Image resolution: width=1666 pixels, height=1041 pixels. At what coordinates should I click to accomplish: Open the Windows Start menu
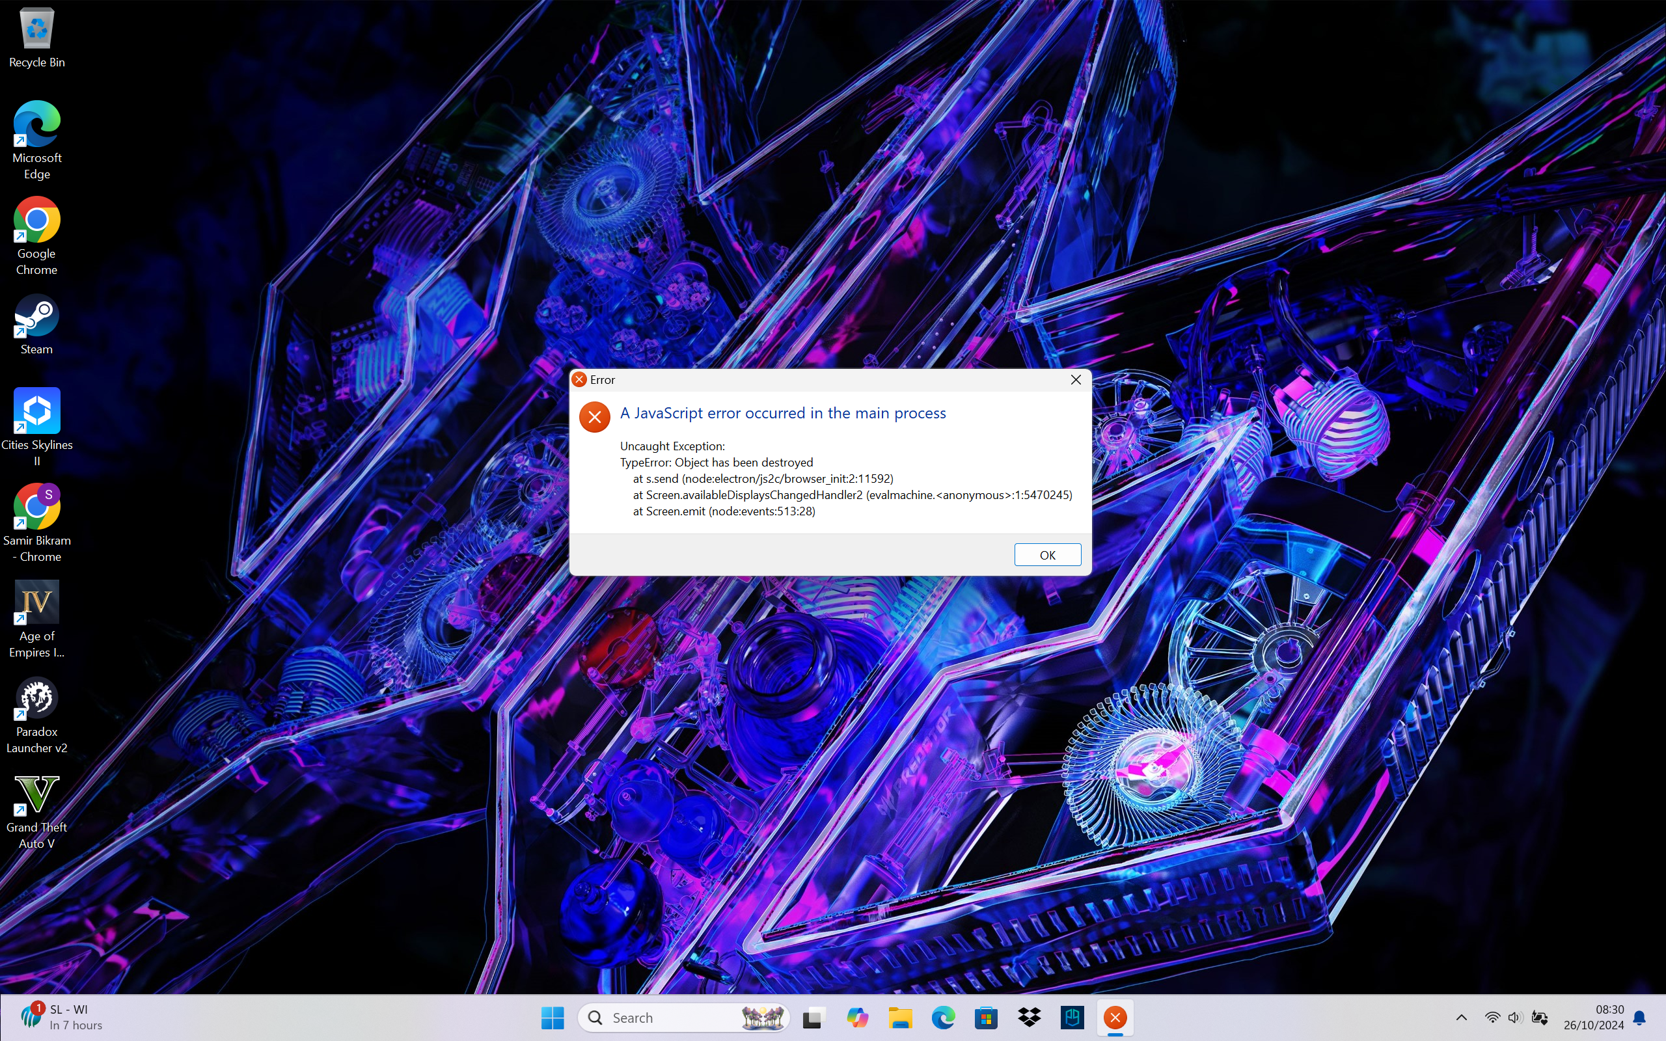point(552,1018)
